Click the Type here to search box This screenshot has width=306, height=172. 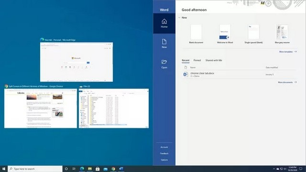pyautogui.click(x=35, y=169)
